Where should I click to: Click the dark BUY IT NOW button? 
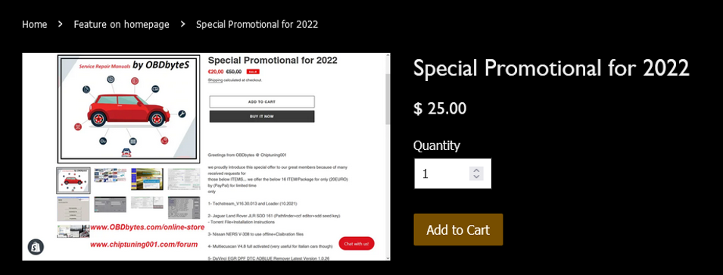(262, 116)
